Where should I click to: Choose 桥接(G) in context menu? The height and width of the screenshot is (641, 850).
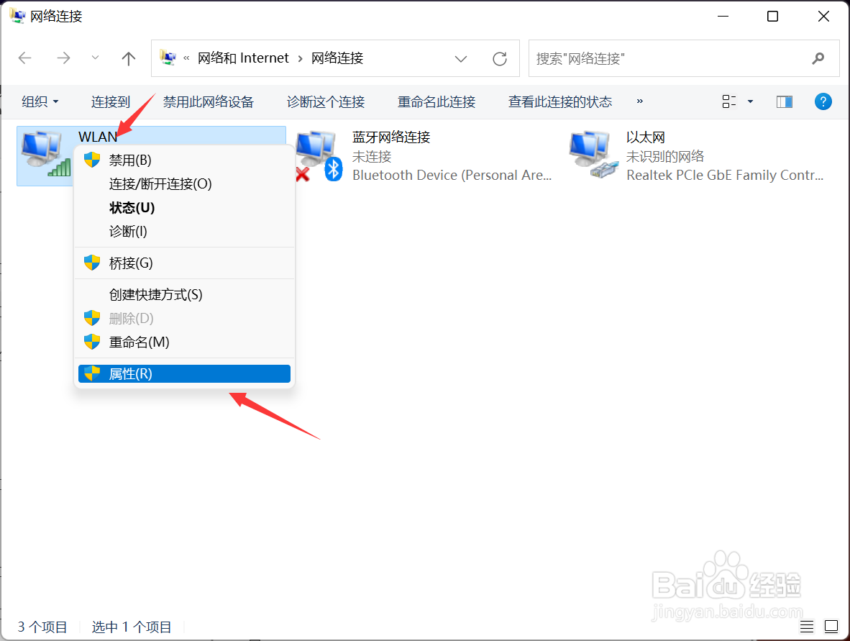coord(184,263)
